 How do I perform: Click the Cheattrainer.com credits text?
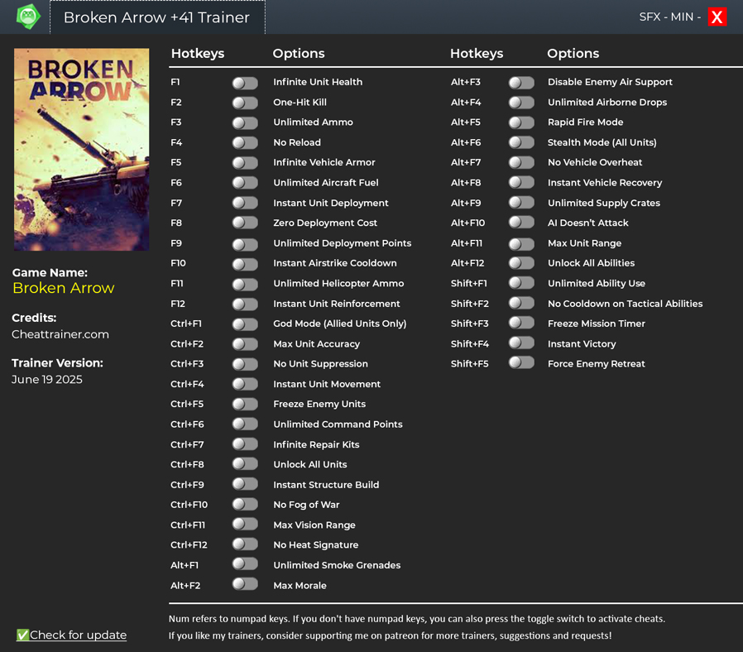60,334
